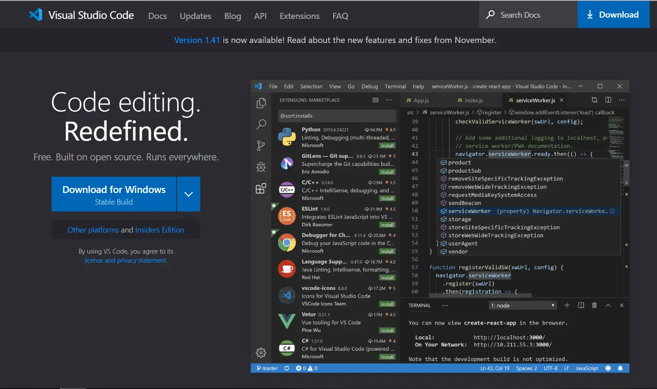Viewport: 657px width, 389px height.
Task: Open the Other platforms link
Action: pyautogui.click(x=93, y=230)
